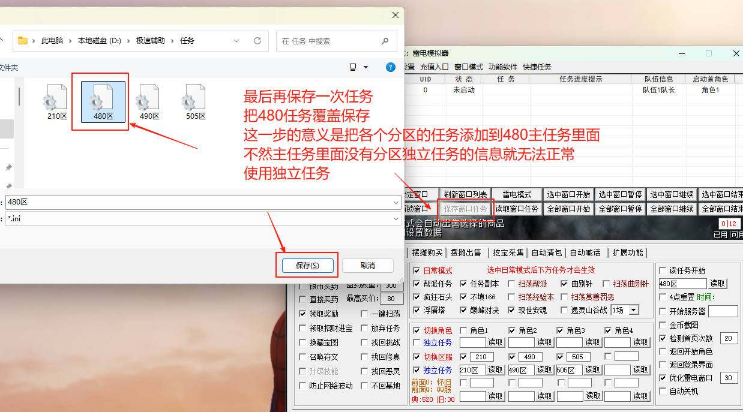This screenshot has width=743, height=412.
Task: Toggle the 任务副本 checkbox
Action: tap(463, 284)
